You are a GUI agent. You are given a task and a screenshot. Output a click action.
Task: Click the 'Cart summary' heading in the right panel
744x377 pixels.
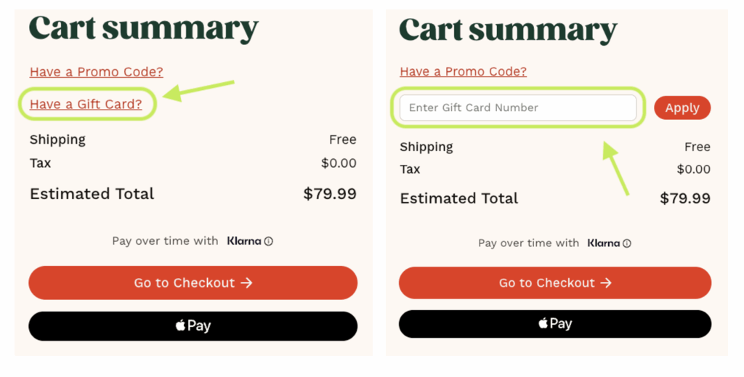coord(507,31)
